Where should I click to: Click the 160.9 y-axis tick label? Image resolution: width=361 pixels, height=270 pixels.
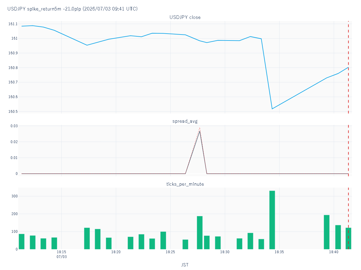(x=13, y=53)
